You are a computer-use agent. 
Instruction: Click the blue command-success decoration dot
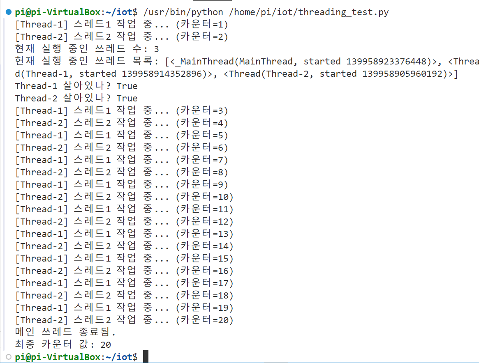point(9,12)
